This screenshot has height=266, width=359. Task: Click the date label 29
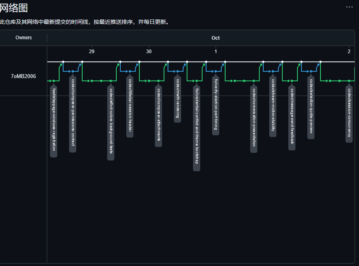point(92,52)
